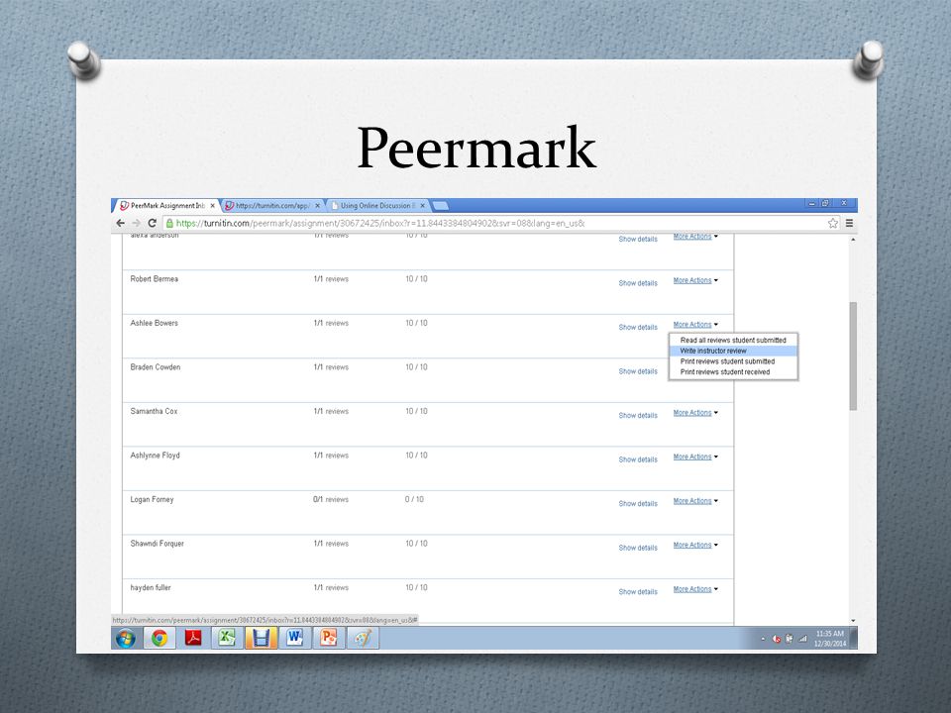Show details for hayden fuller
951x713 pixels.
click(638, 592)
